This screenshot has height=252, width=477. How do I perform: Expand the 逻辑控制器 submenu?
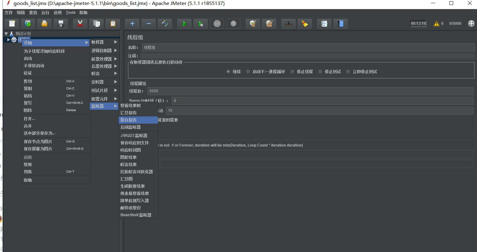point(104,51)
